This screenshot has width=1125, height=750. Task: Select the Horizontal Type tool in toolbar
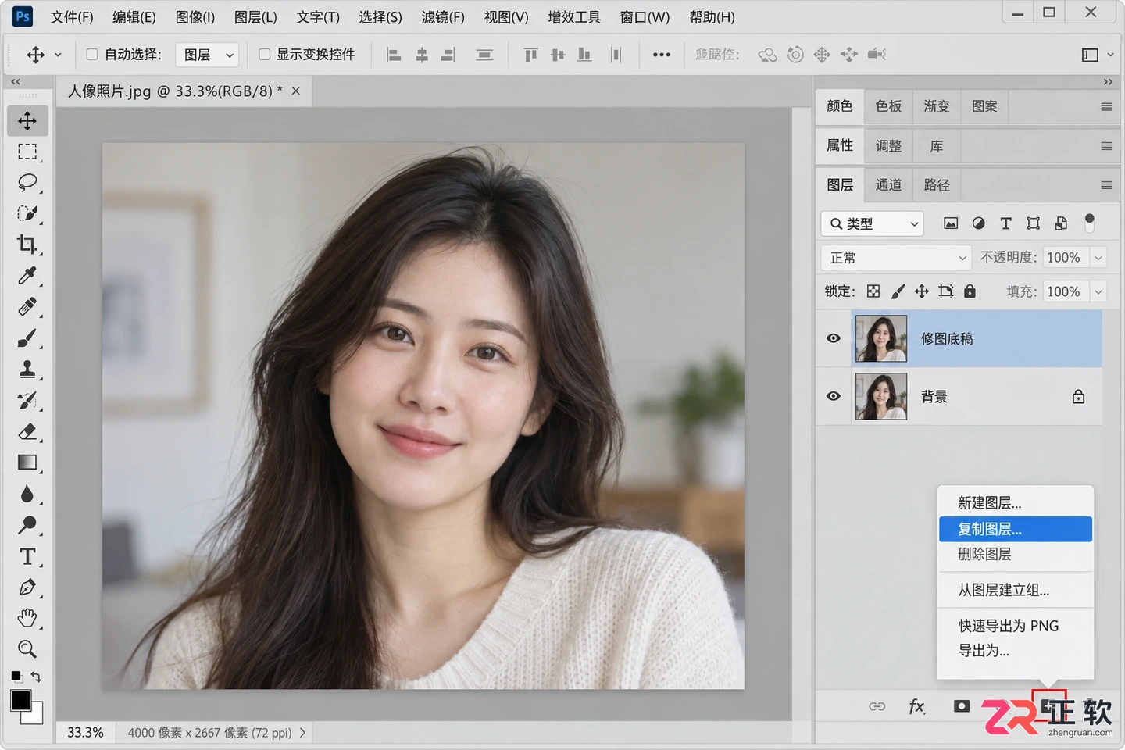(27, 556)
